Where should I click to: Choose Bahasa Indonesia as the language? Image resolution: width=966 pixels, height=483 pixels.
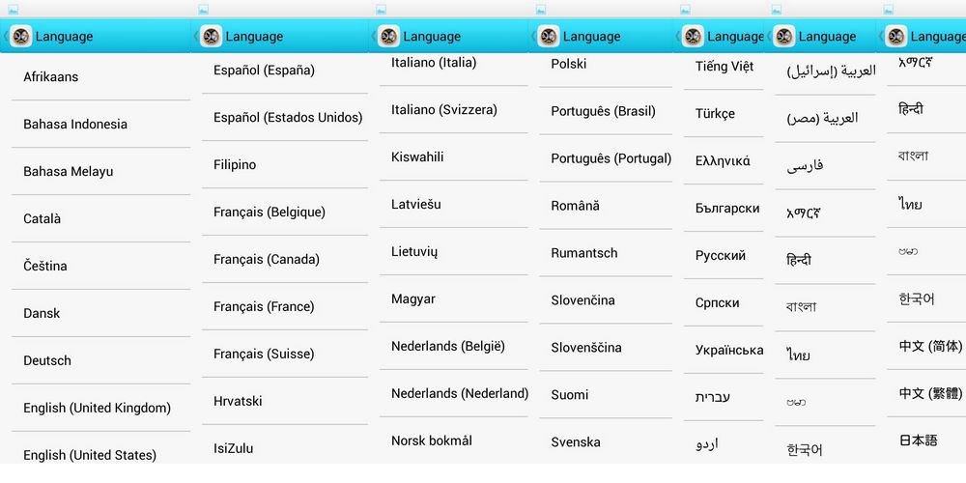(100, 124)
